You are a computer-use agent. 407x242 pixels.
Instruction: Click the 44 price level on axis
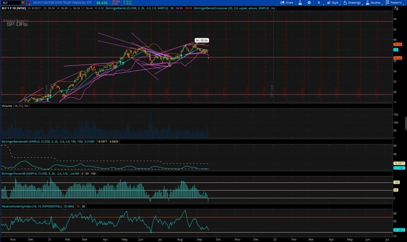(395, 19)
